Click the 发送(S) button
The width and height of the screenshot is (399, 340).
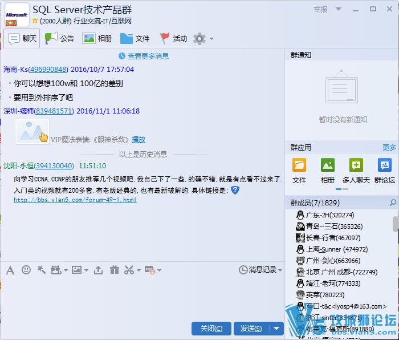(251, 329)
